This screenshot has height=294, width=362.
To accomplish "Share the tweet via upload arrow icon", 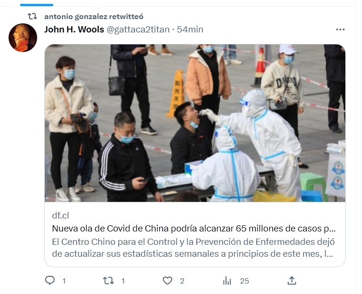I will (x=292, y=280).
